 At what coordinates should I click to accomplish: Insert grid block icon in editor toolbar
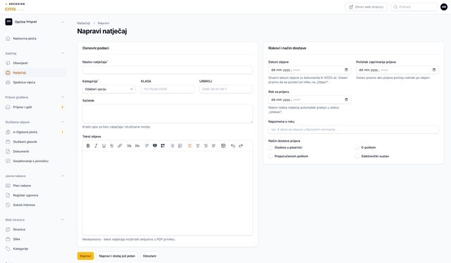coord(163,145)
